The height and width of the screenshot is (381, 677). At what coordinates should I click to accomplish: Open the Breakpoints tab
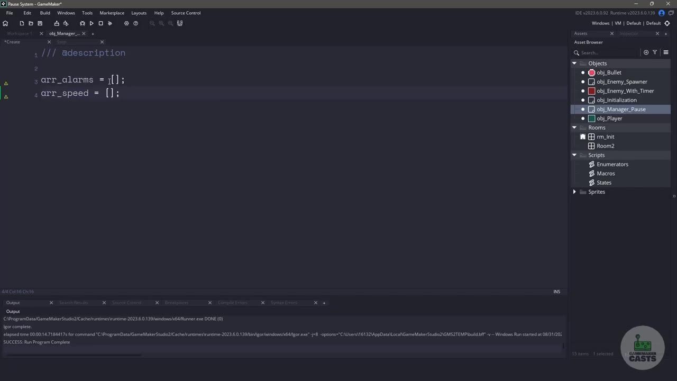click(x=177, y=303)
